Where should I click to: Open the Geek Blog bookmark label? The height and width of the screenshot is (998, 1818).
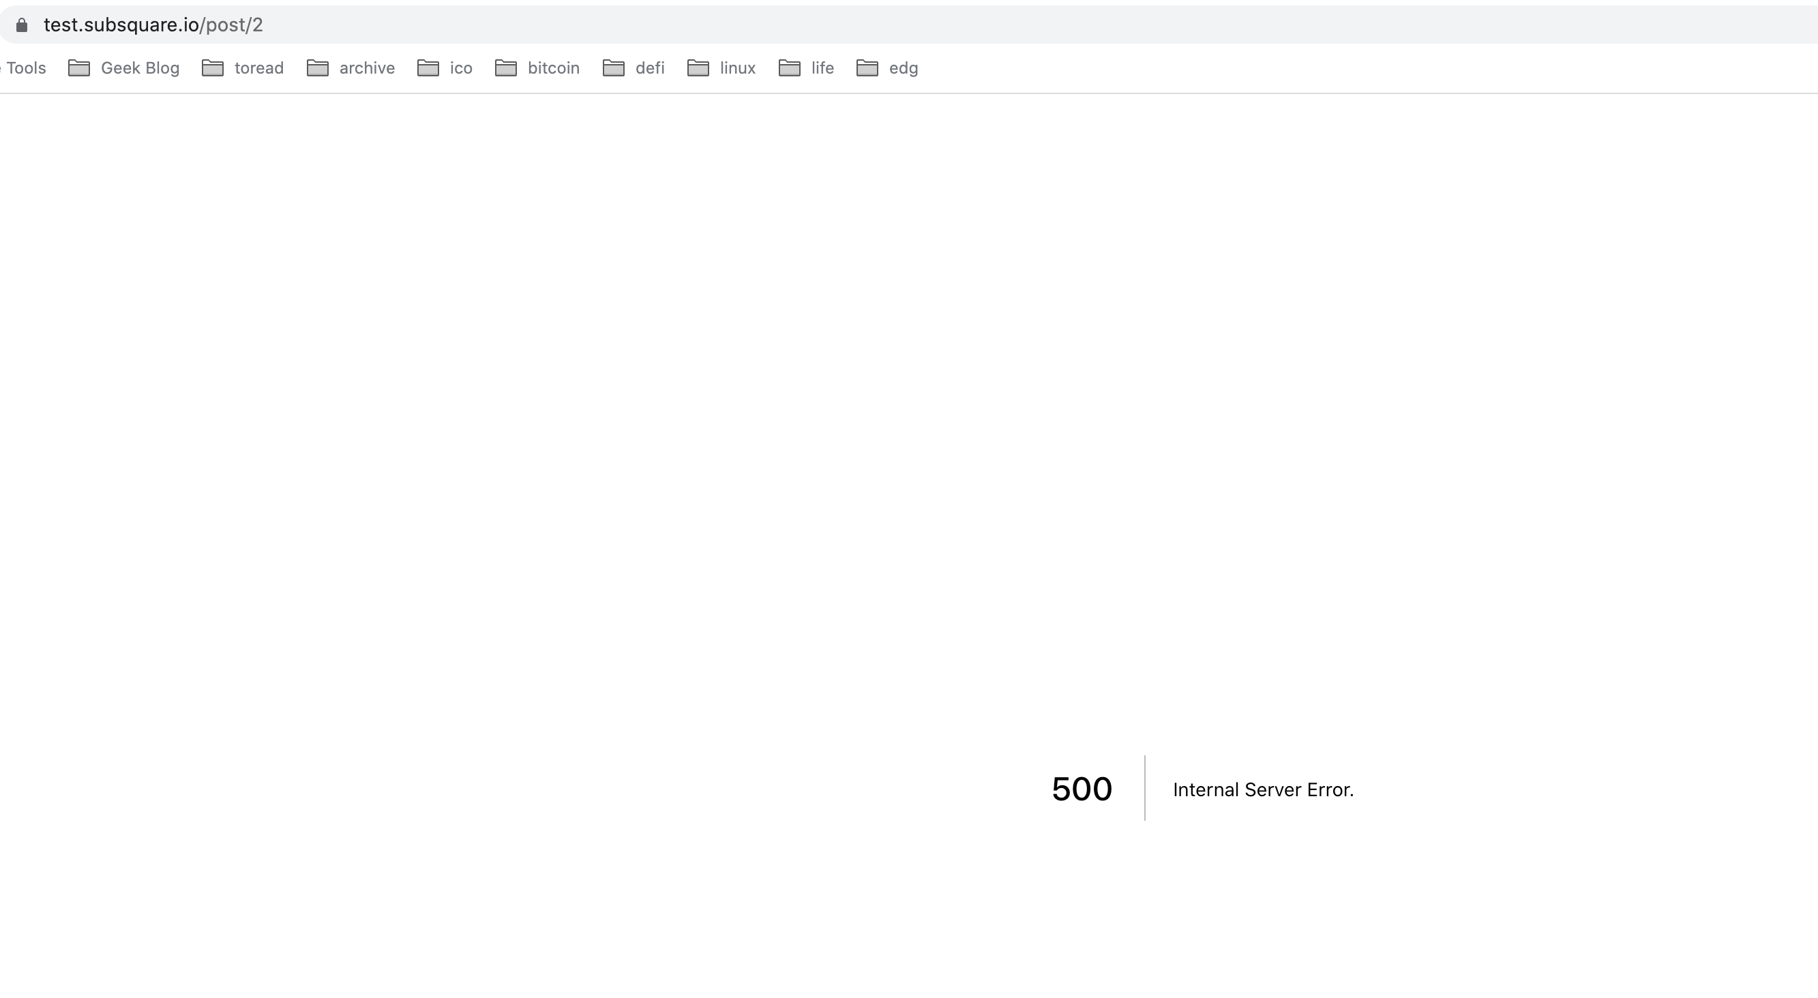point(140,67)
